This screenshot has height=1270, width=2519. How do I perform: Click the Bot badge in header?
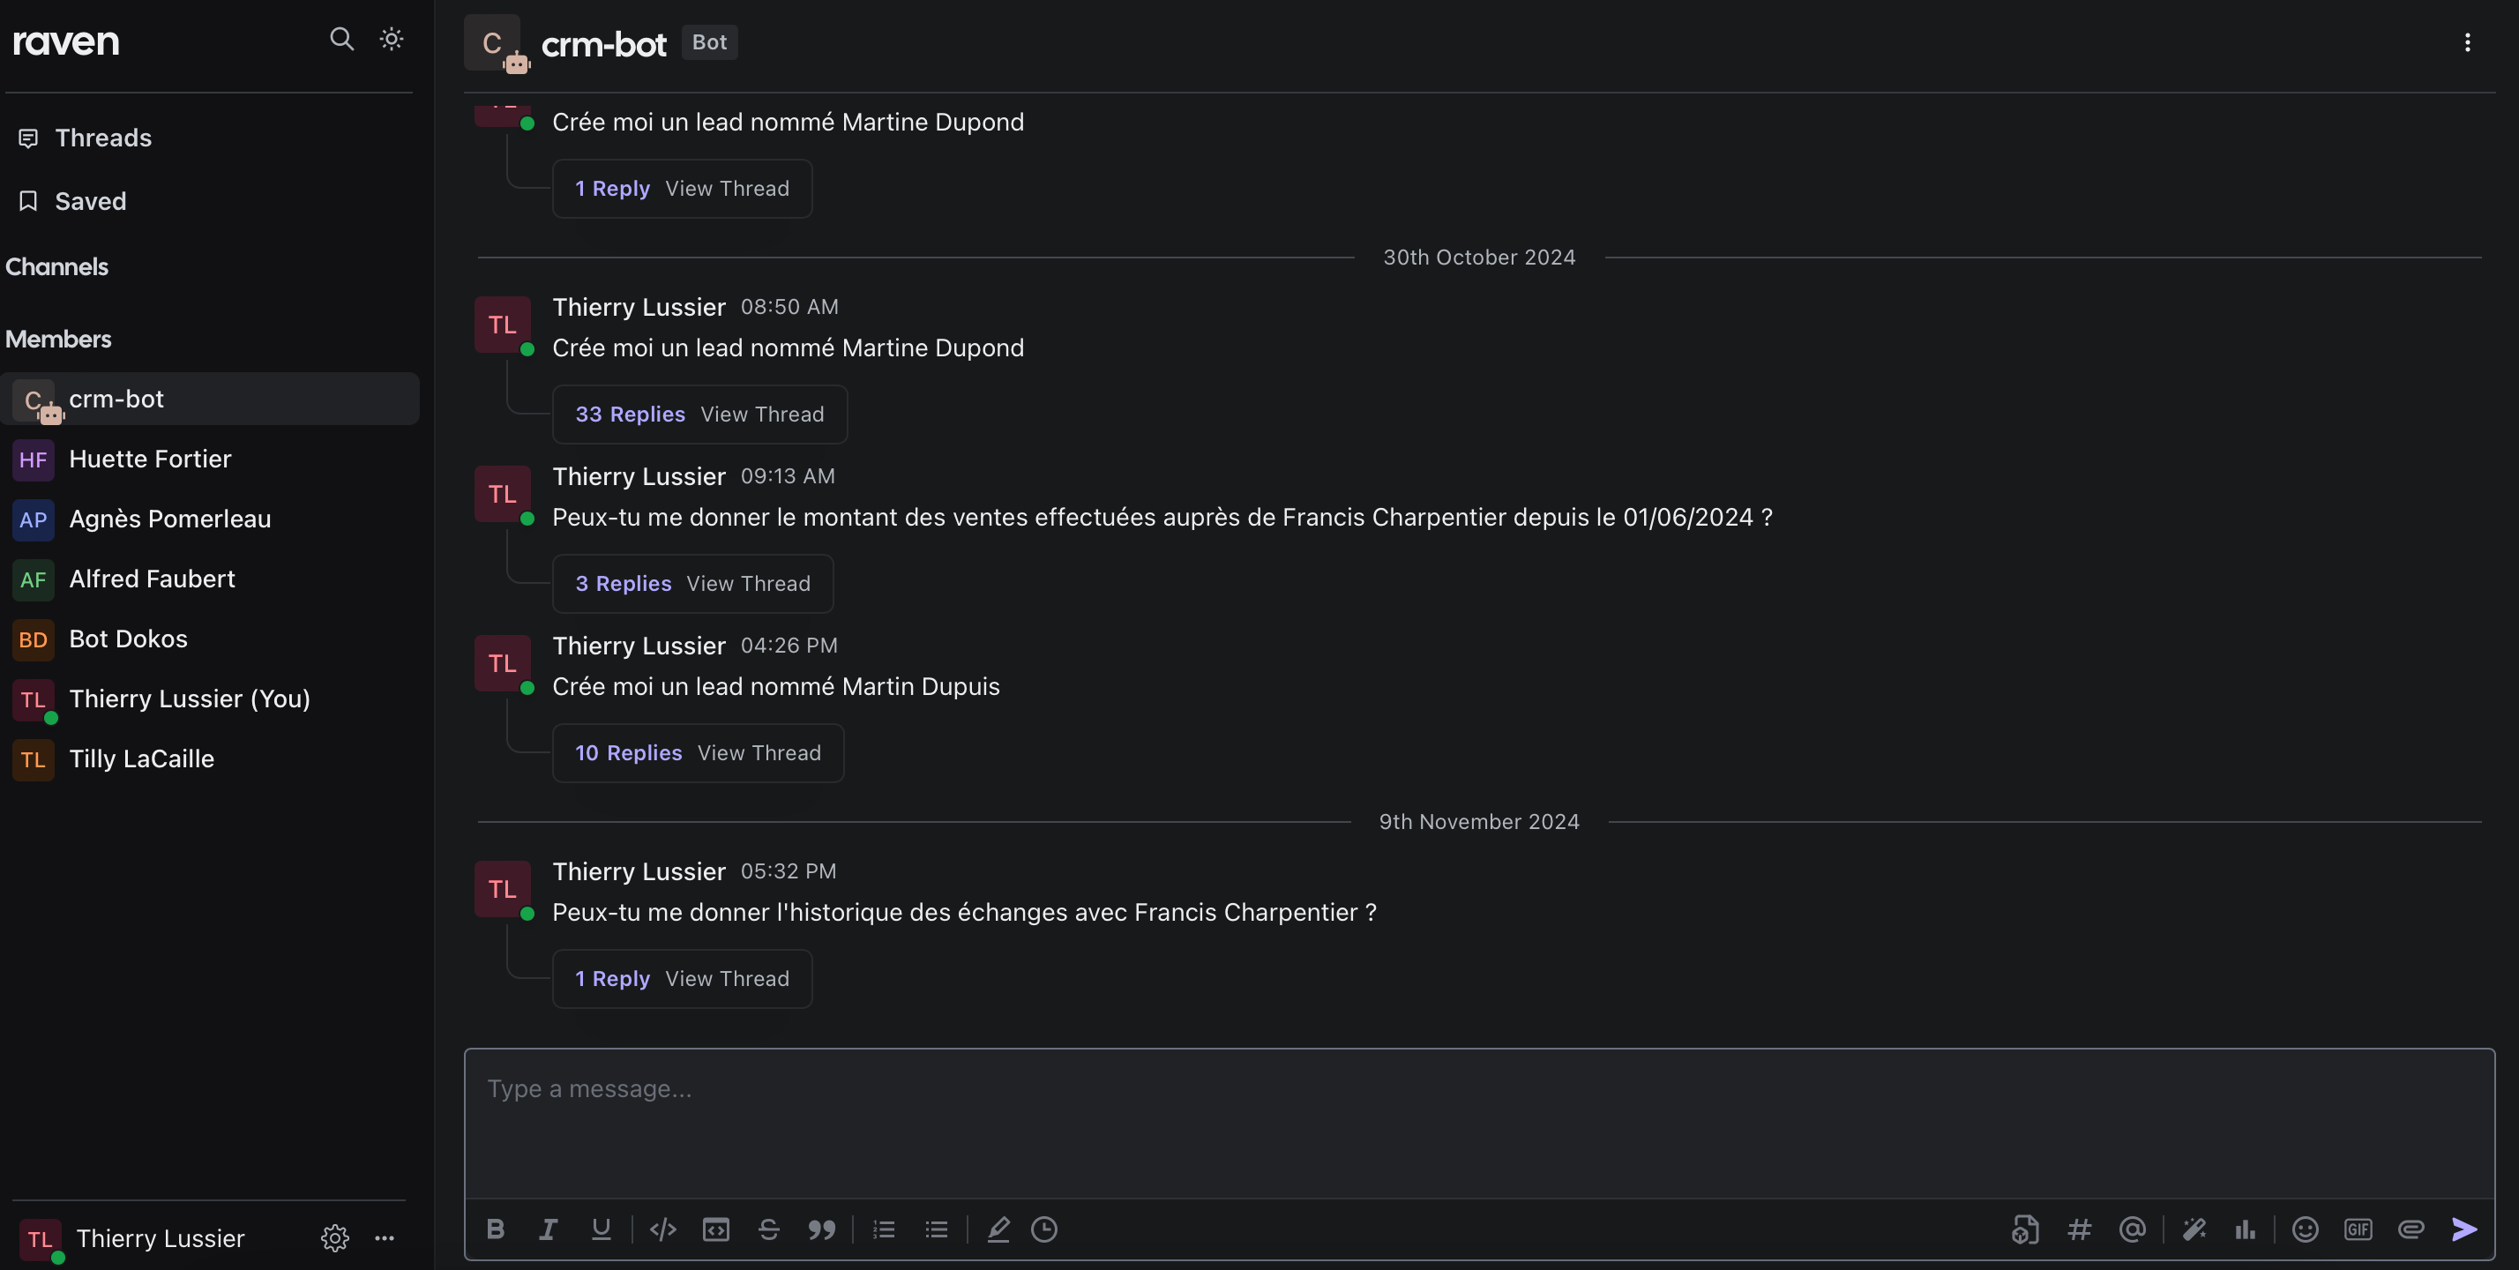pyautogui.click(x=709, y=42)
